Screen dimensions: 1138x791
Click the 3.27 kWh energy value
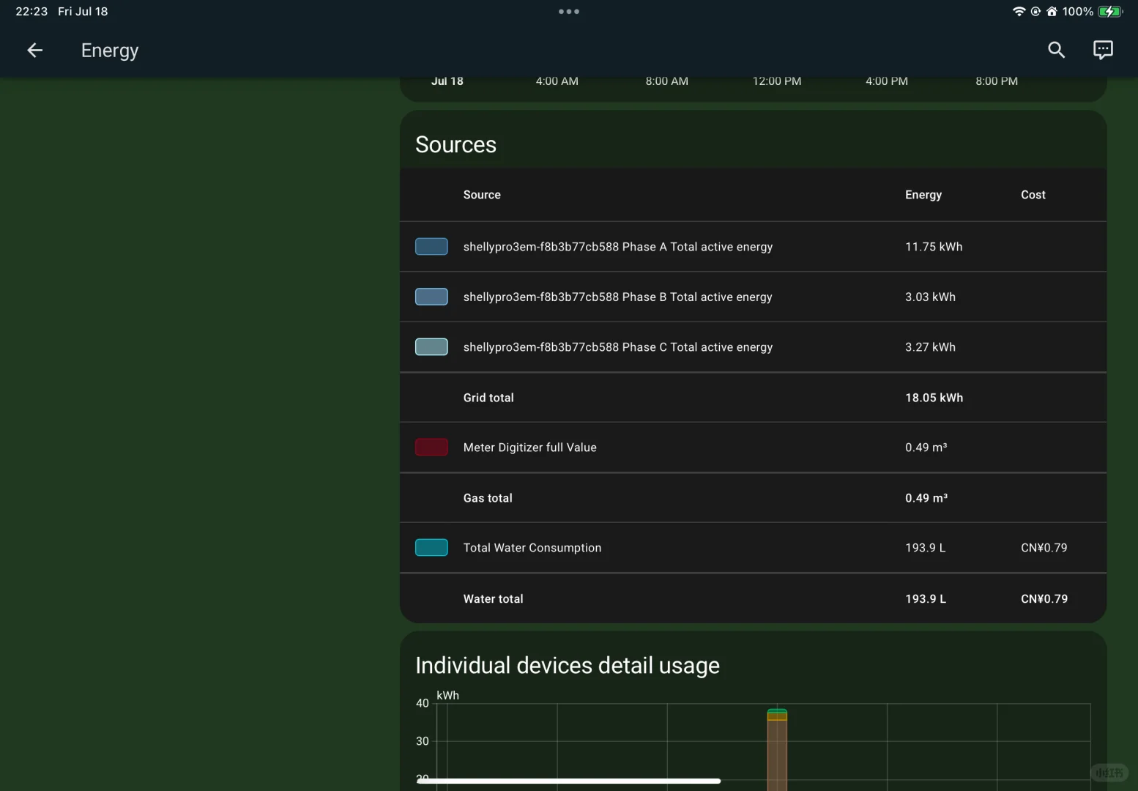point(930,347)
